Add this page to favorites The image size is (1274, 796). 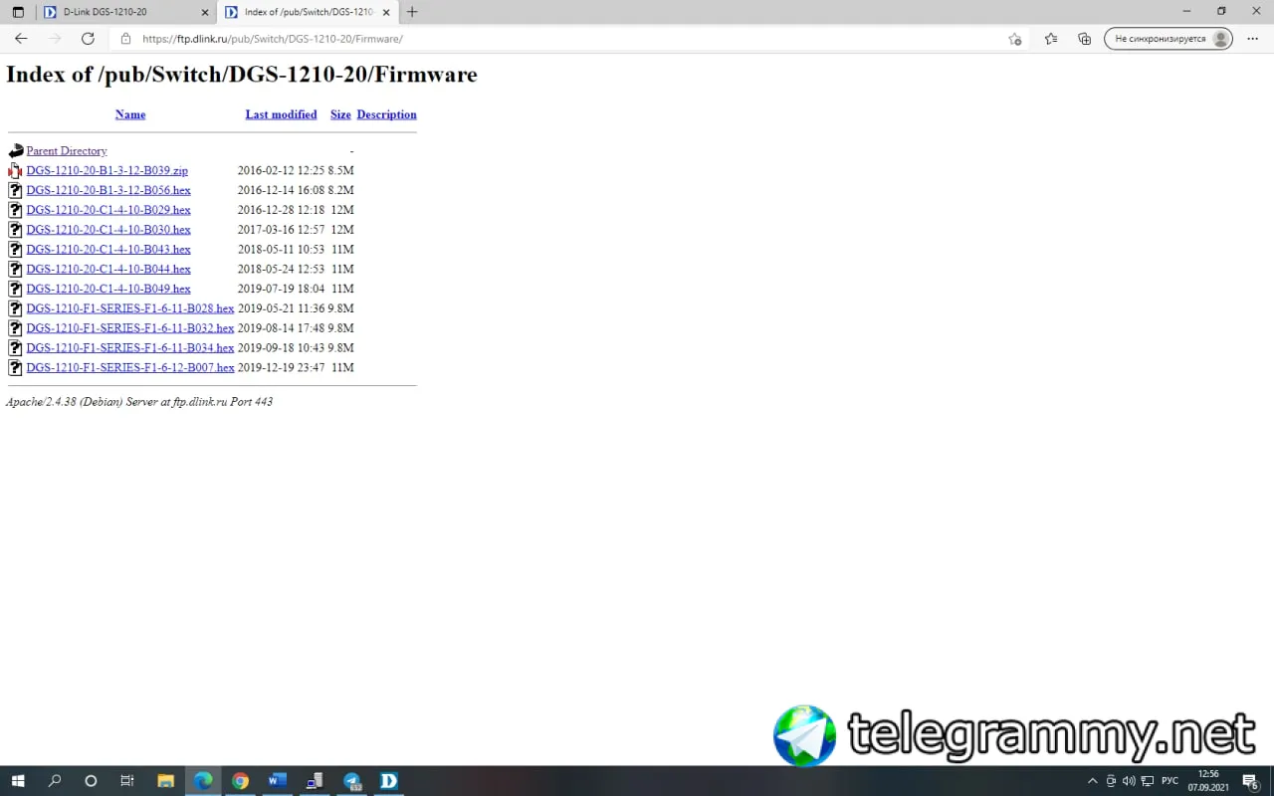pos(1014,39)
